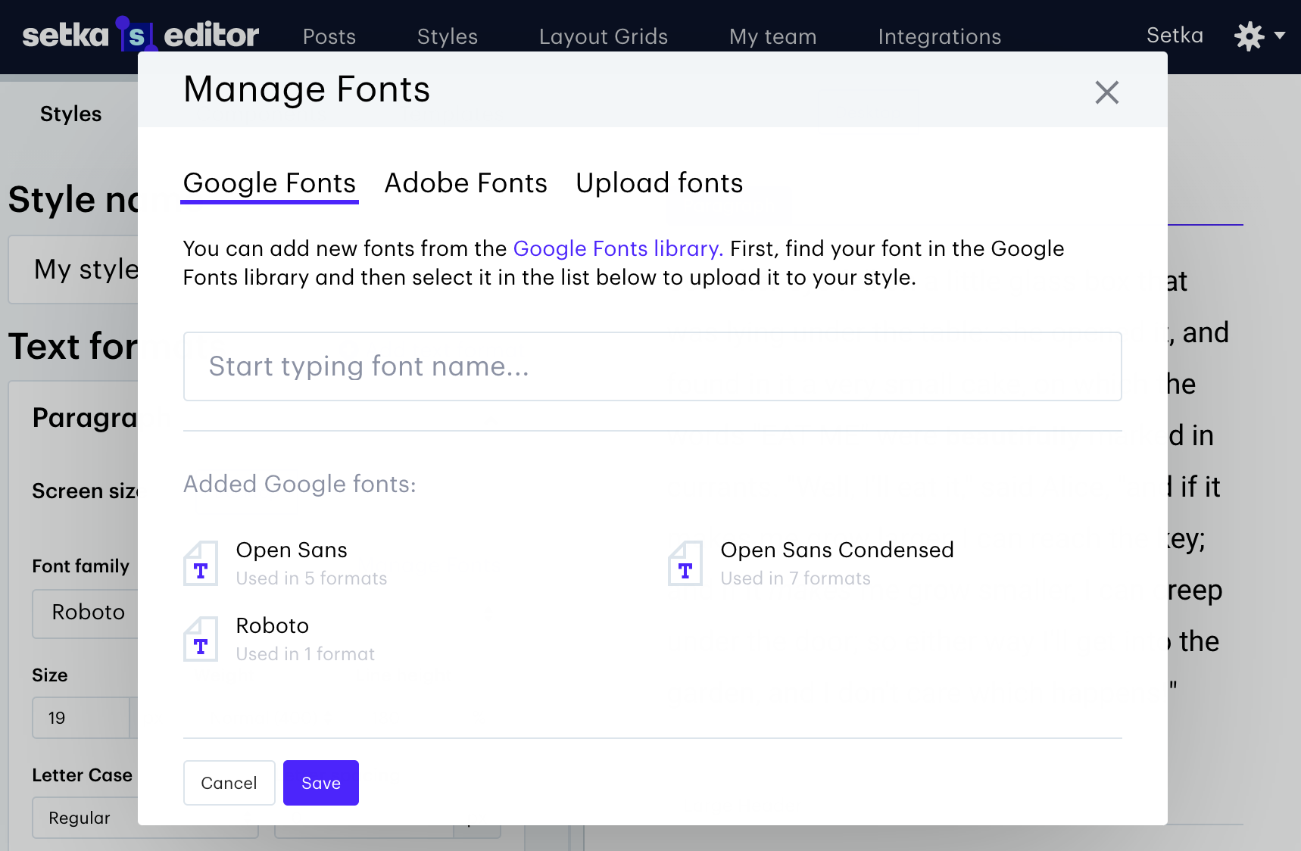Click the Setka account name

click(x=1175, y=36)
